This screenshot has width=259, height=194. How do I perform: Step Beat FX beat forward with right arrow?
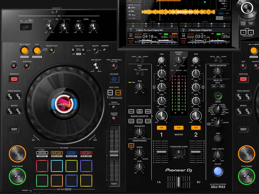222,86
